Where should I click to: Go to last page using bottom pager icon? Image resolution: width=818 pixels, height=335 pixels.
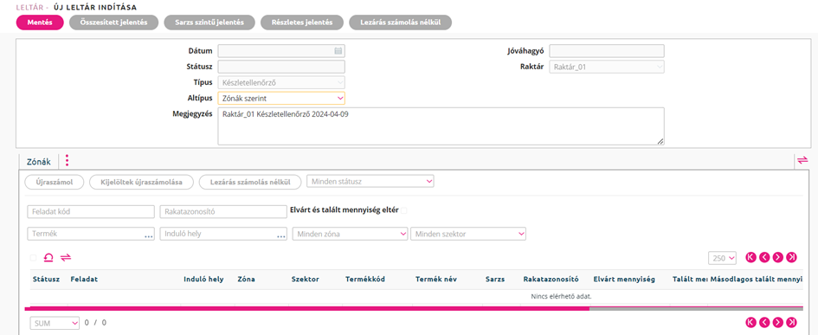[792, 322]
